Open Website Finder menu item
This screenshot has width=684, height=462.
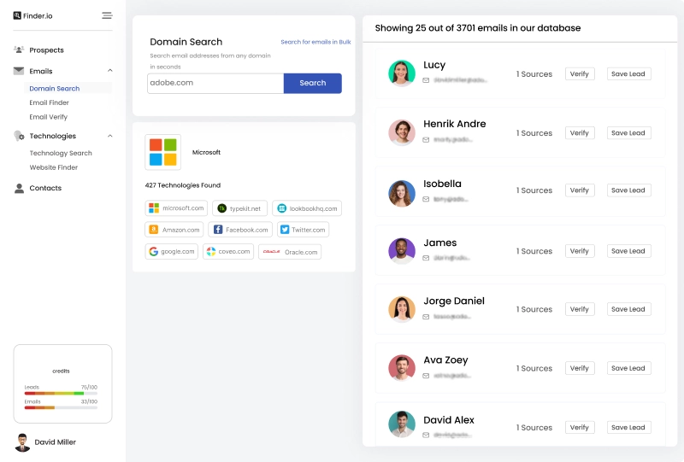click(53, 167)
